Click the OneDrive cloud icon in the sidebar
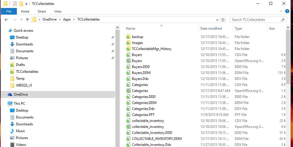Viewport: 293px width, 147px height. [x=10, y=94]
